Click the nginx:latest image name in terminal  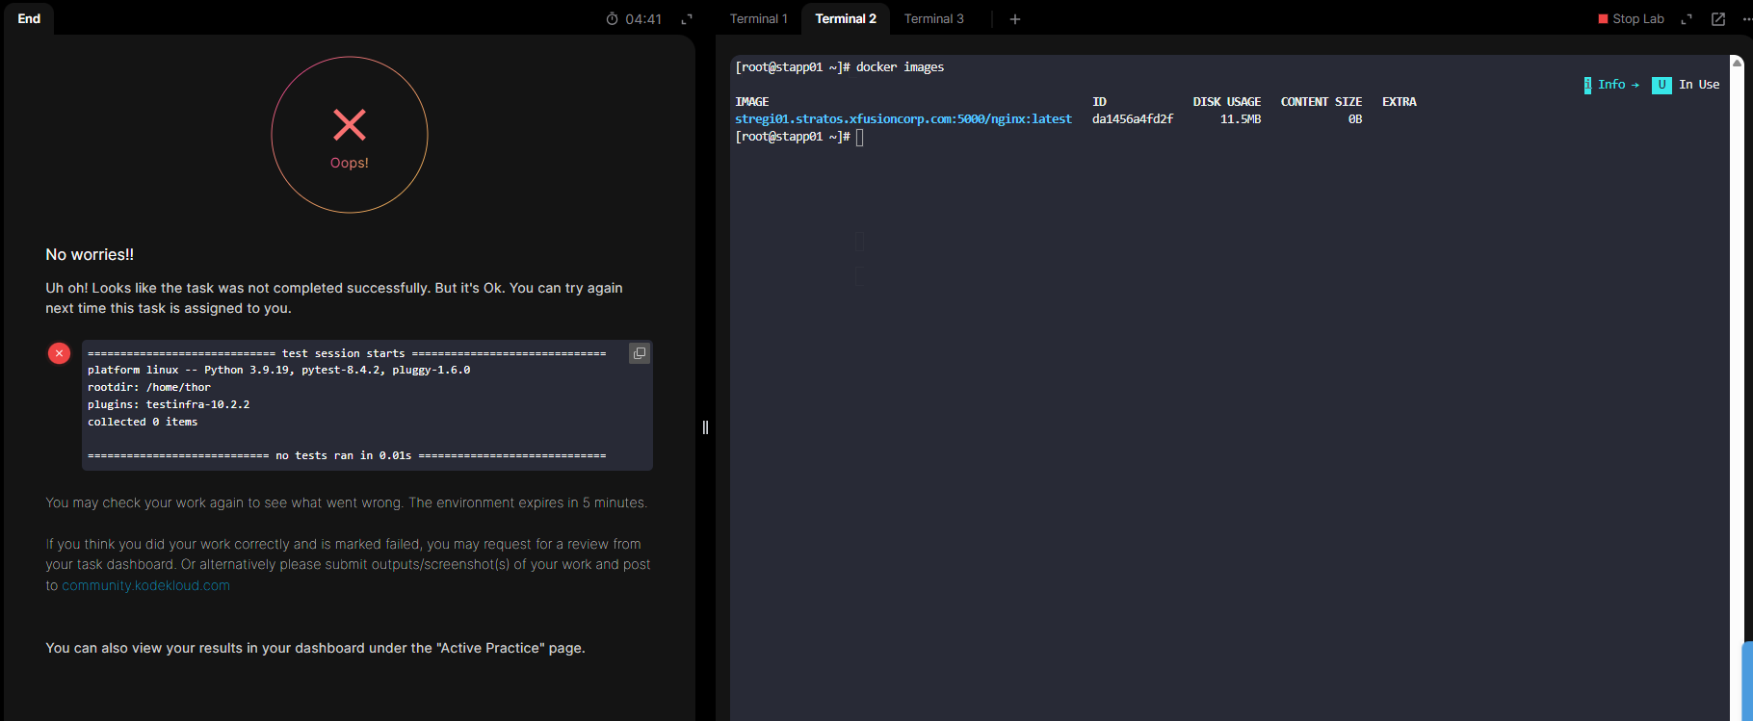903,119
